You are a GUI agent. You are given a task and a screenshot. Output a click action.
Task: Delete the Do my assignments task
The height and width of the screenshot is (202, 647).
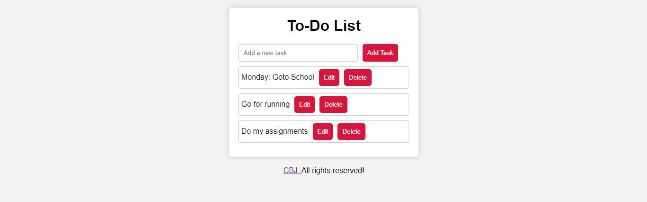click(x=351, y=131)
